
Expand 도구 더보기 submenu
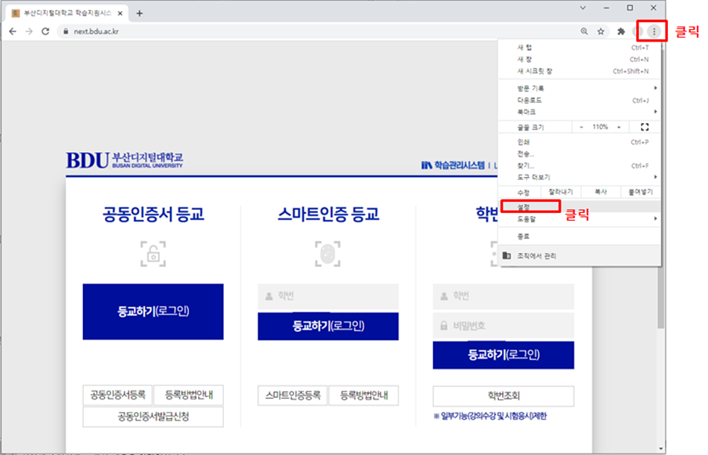pyautogui.click(x=580, y=177)
